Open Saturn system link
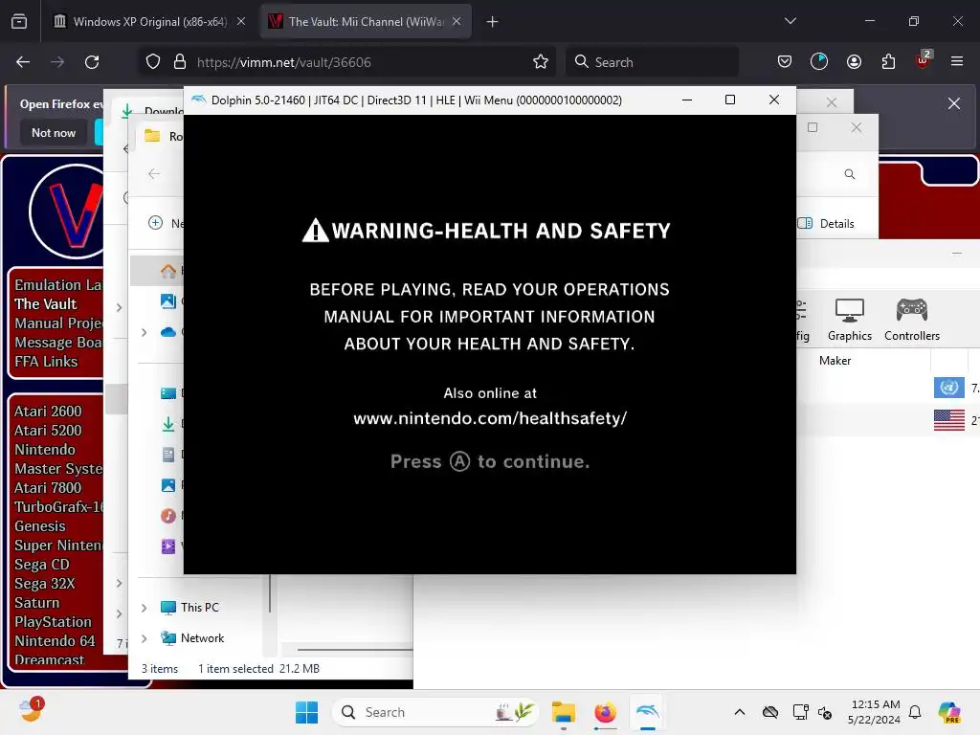Viewport: 980px width, 735px height. [x=37, y=603]
